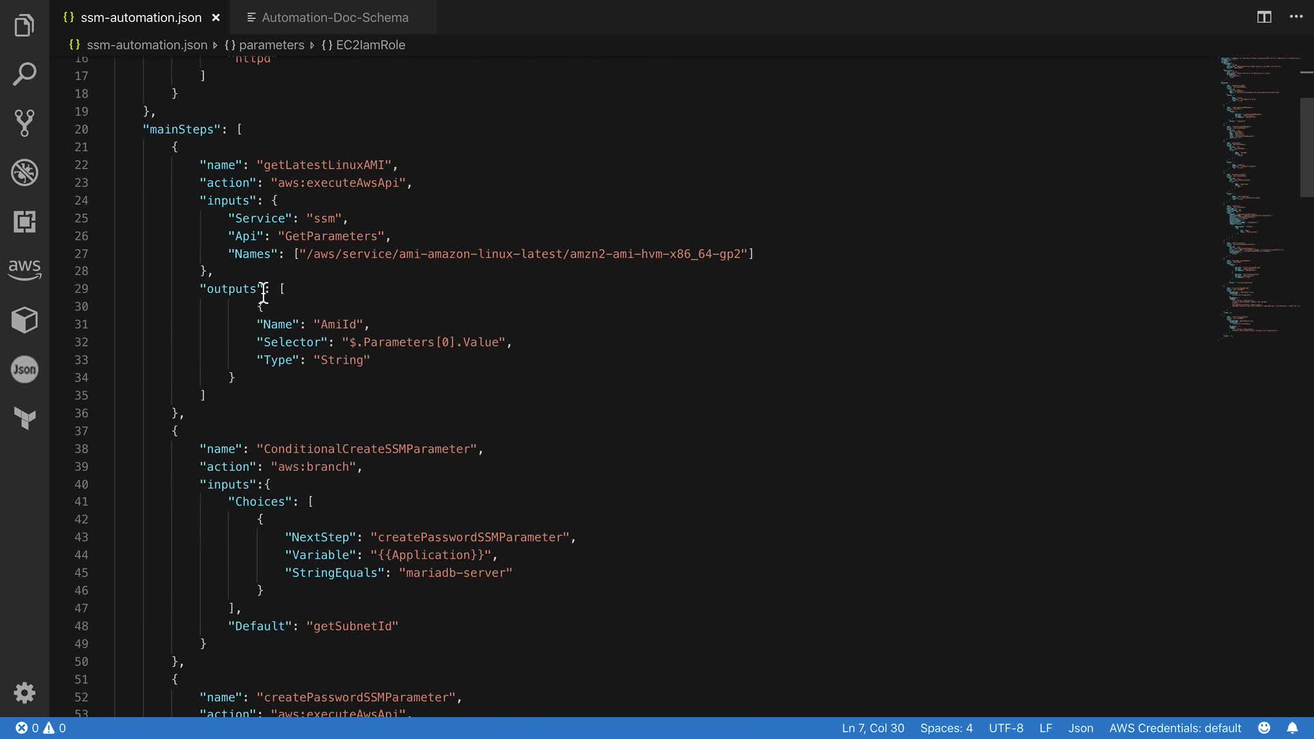Open the Manage settings gear
The image size is (1314, 739).
[25, 692]
